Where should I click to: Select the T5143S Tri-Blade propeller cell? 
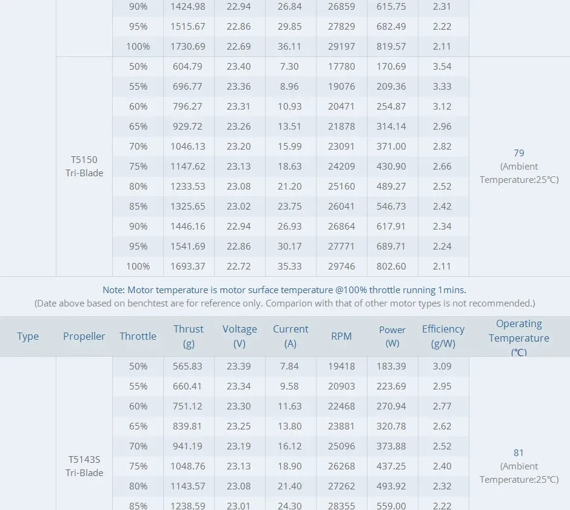point(84,466)
